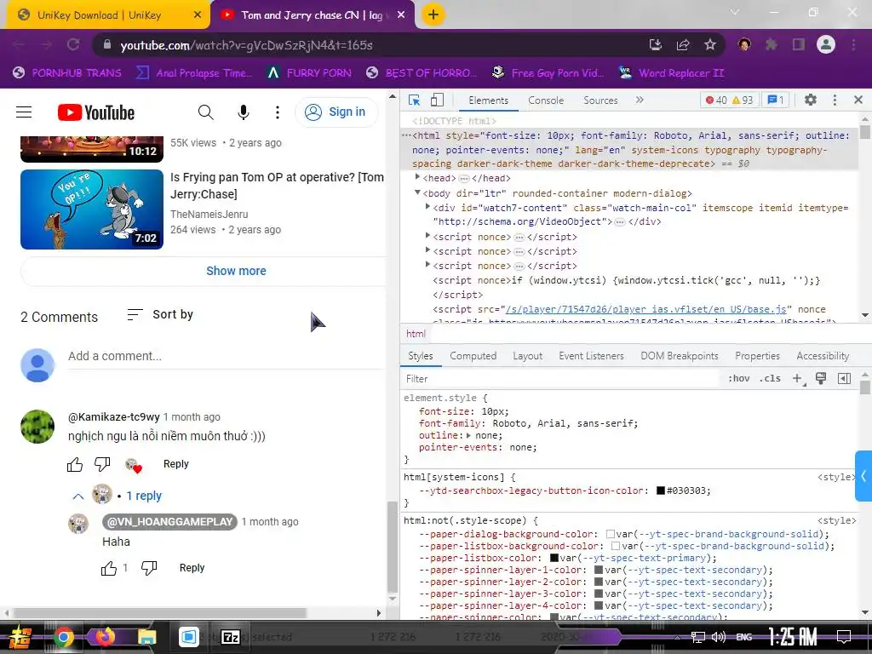Toggle the device toolbar in DevTools
872x654 pixels.
pyautogui.click(x=437, y=100)
